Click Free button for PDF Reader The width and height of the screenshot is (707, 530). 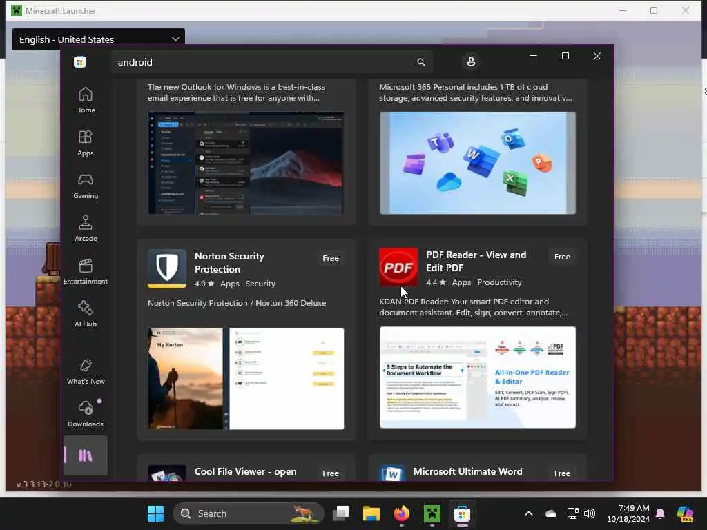pyautogui.click(x=562, y=257)
